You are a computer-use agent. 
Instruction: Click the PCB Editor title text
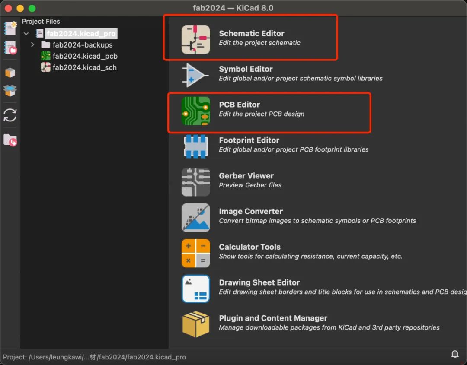tap(239, 105)
